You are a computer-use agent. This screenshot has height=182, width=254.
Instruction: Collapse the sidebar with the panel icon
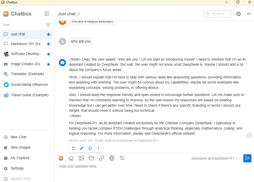pos(47,14)
